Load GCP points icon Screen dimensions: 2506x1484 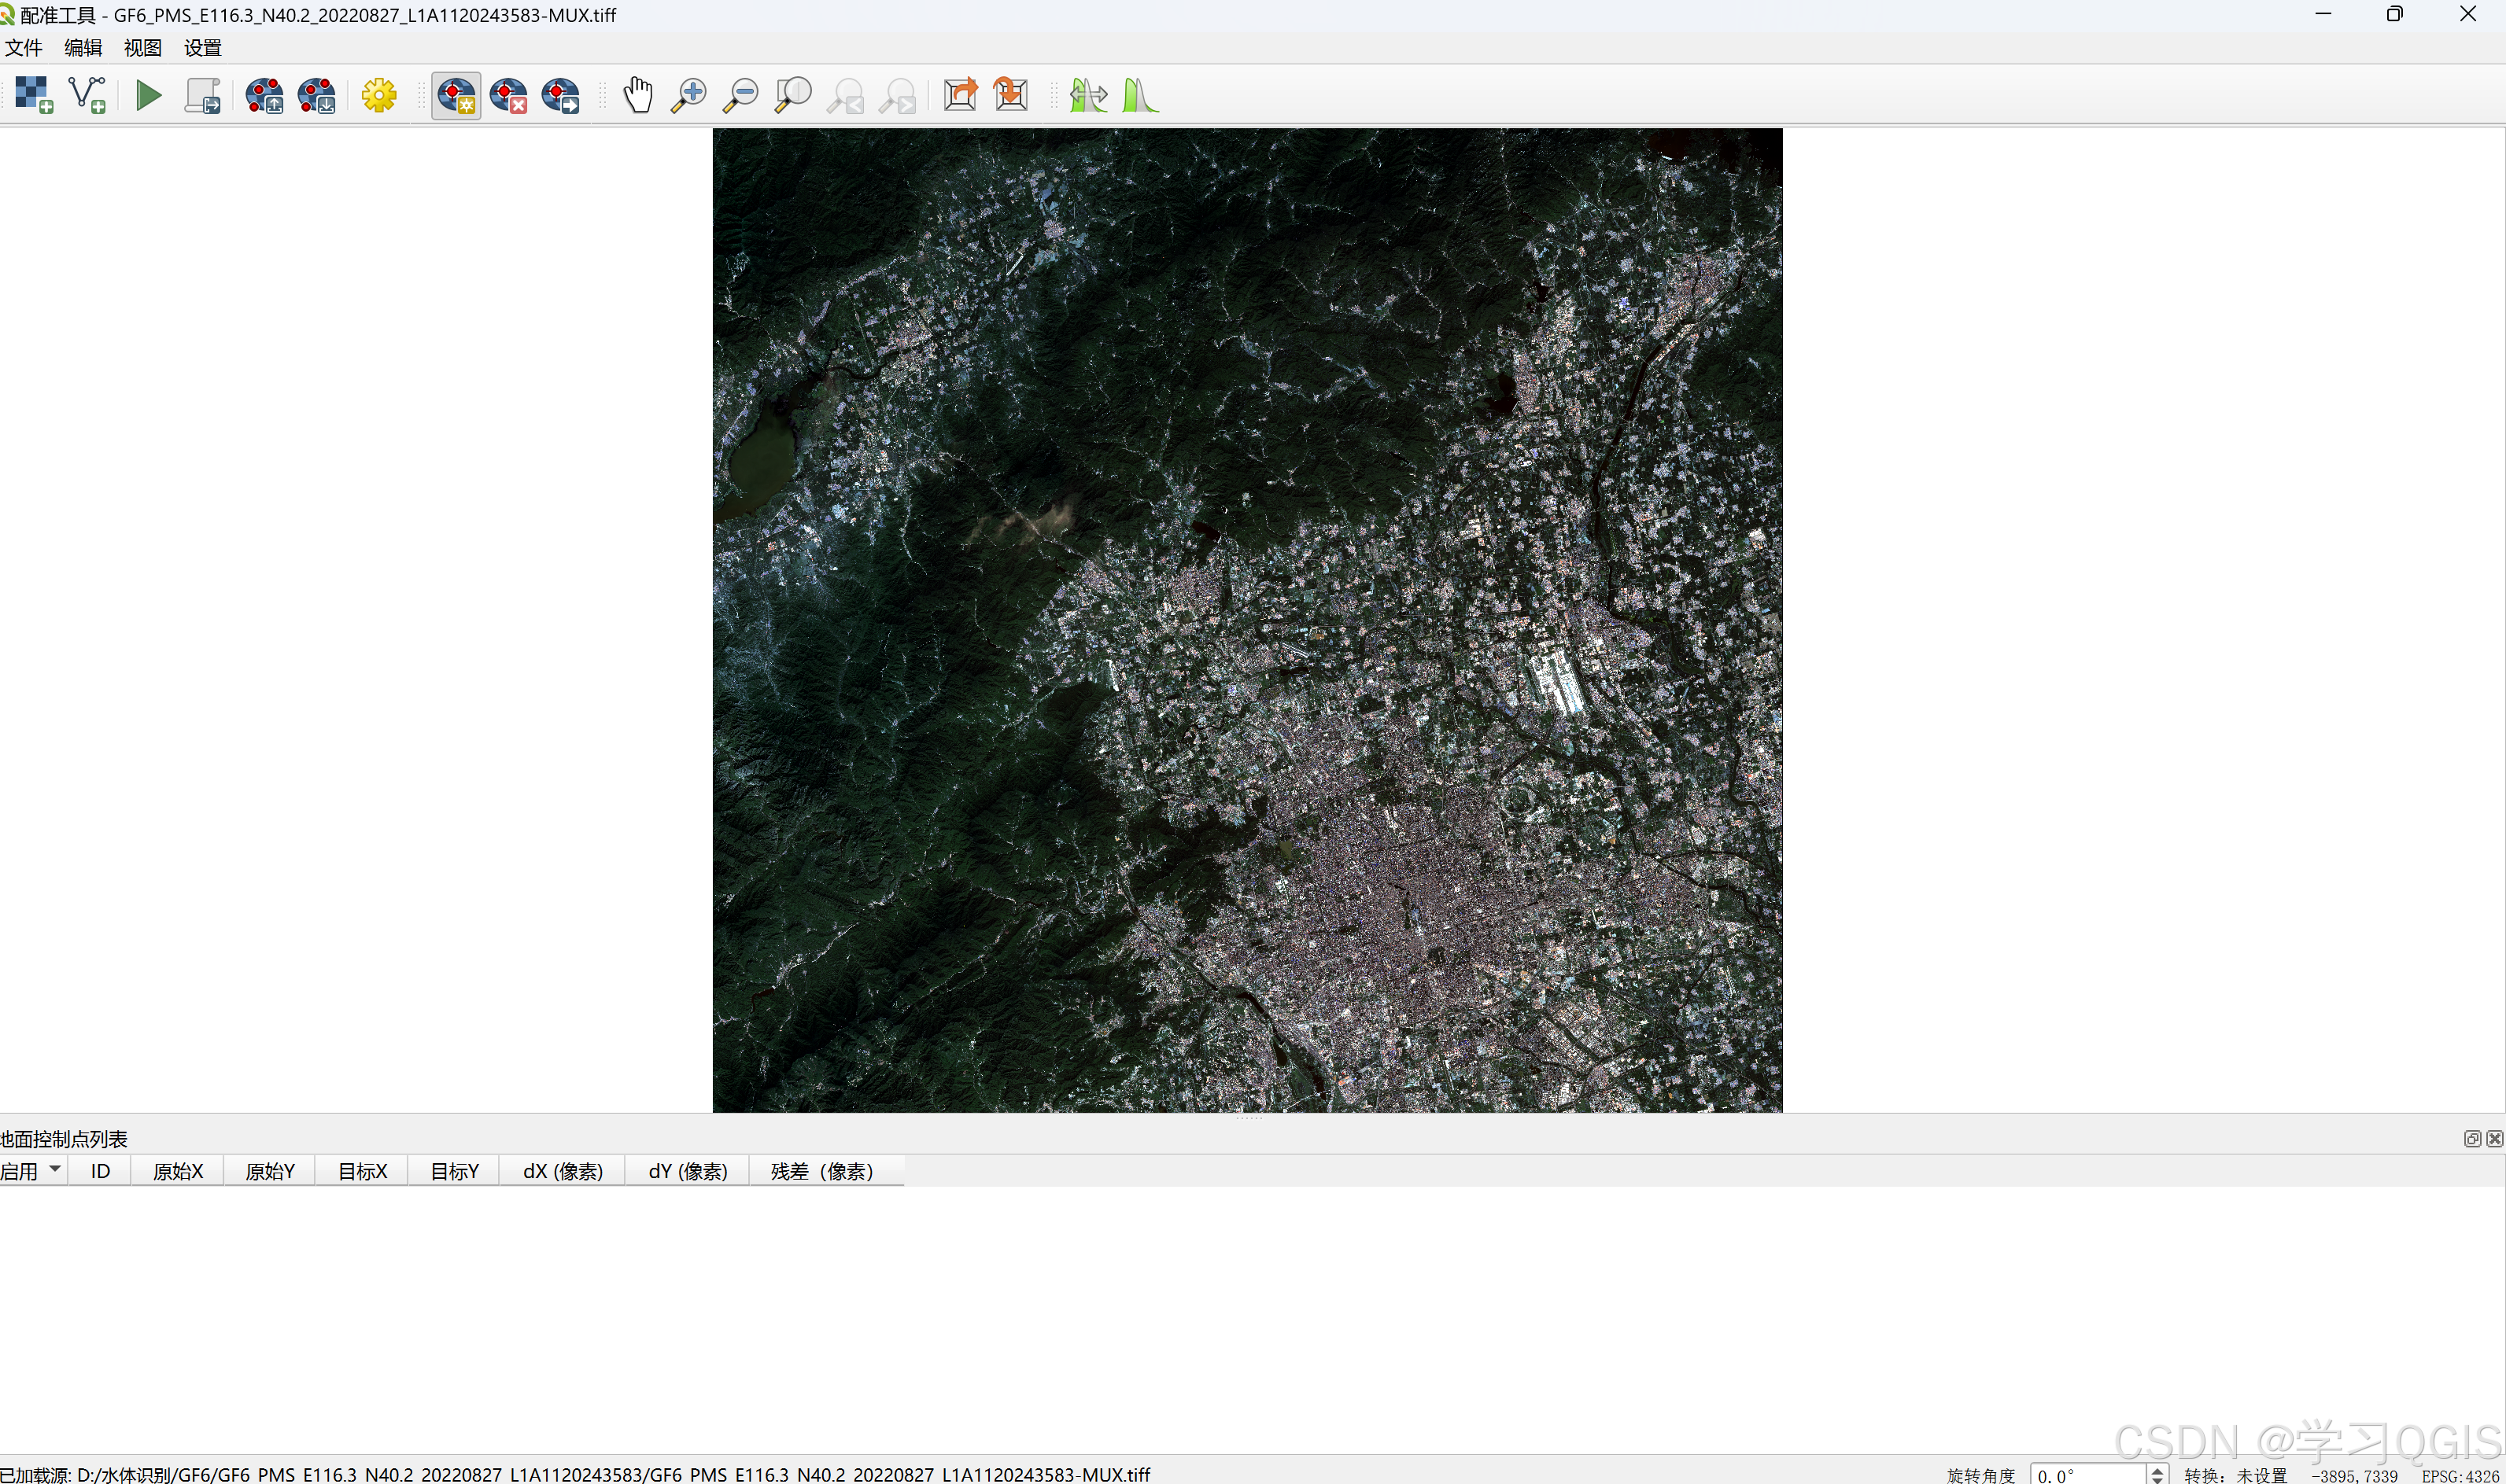click(x=265, y=96)
